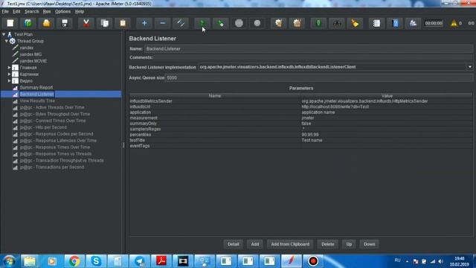Screen dimensions: 476x268
Task: Open the Templates icon in toolbar
Action: 28,23
